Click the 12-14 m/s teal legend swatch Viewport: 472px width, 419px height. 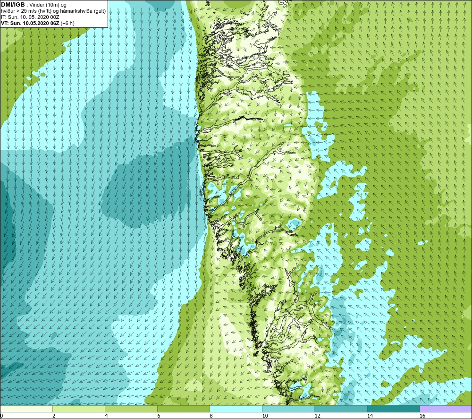[341, 409]
